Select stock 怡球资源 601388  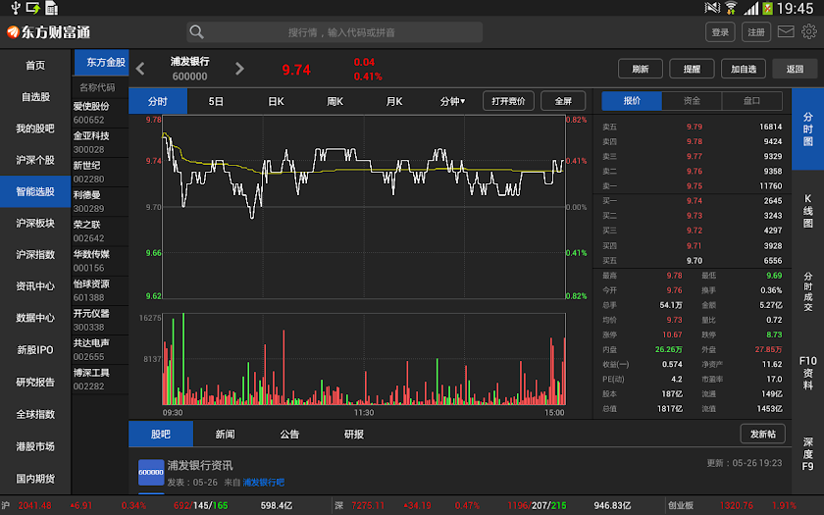pos(100,290)
